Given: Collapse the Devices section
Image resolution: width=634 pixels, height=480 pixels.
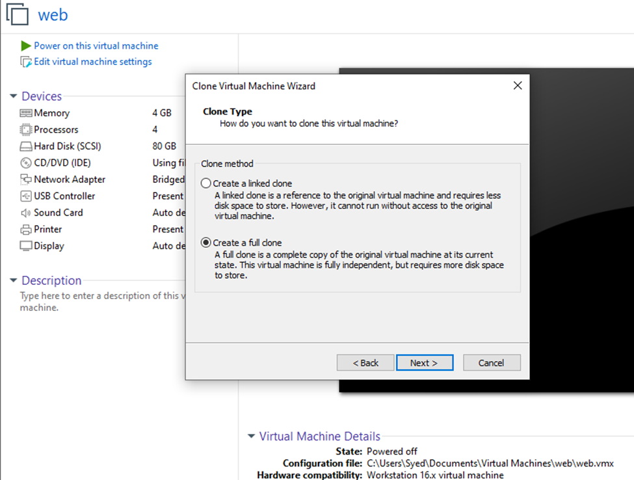Looking at the screenshot, I should (x=13, y=96).
